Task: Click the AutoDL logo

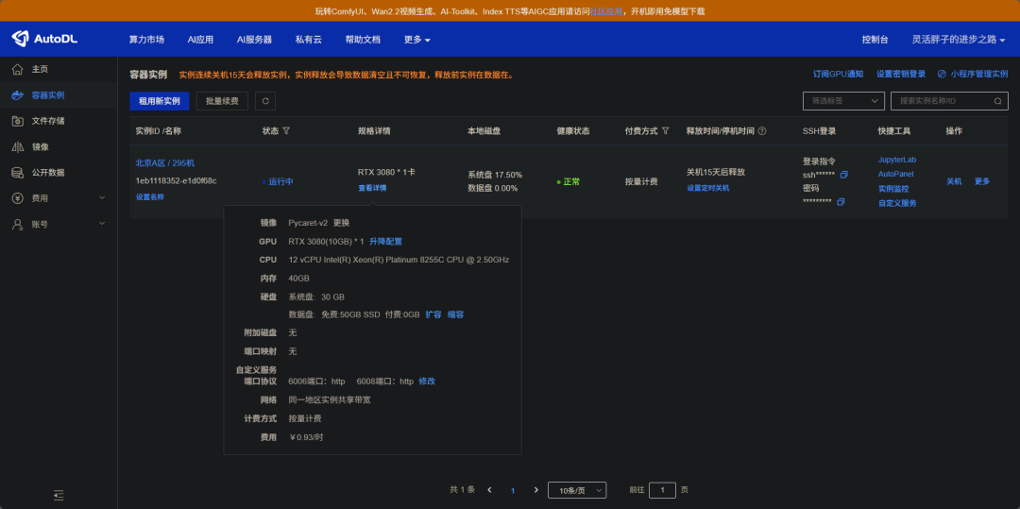Action: tap(44, 39)
